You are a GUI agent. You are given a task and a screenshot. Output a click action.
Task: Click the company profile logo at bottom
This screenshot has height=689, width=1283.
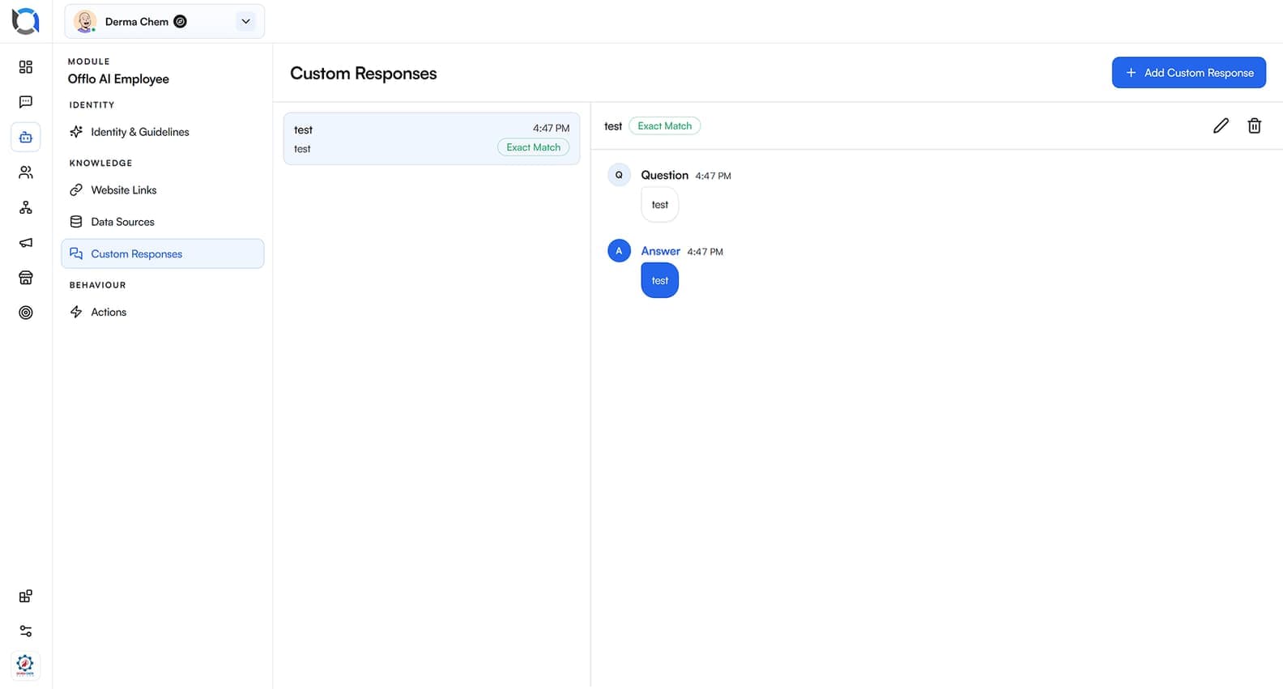26,666
